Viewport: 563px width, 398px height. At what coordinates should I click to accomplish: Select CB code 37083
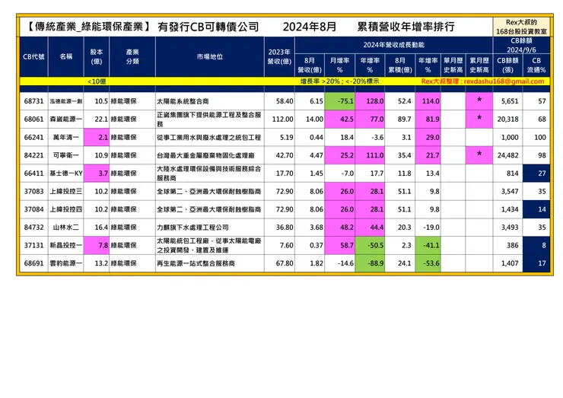tap(33, 191)
